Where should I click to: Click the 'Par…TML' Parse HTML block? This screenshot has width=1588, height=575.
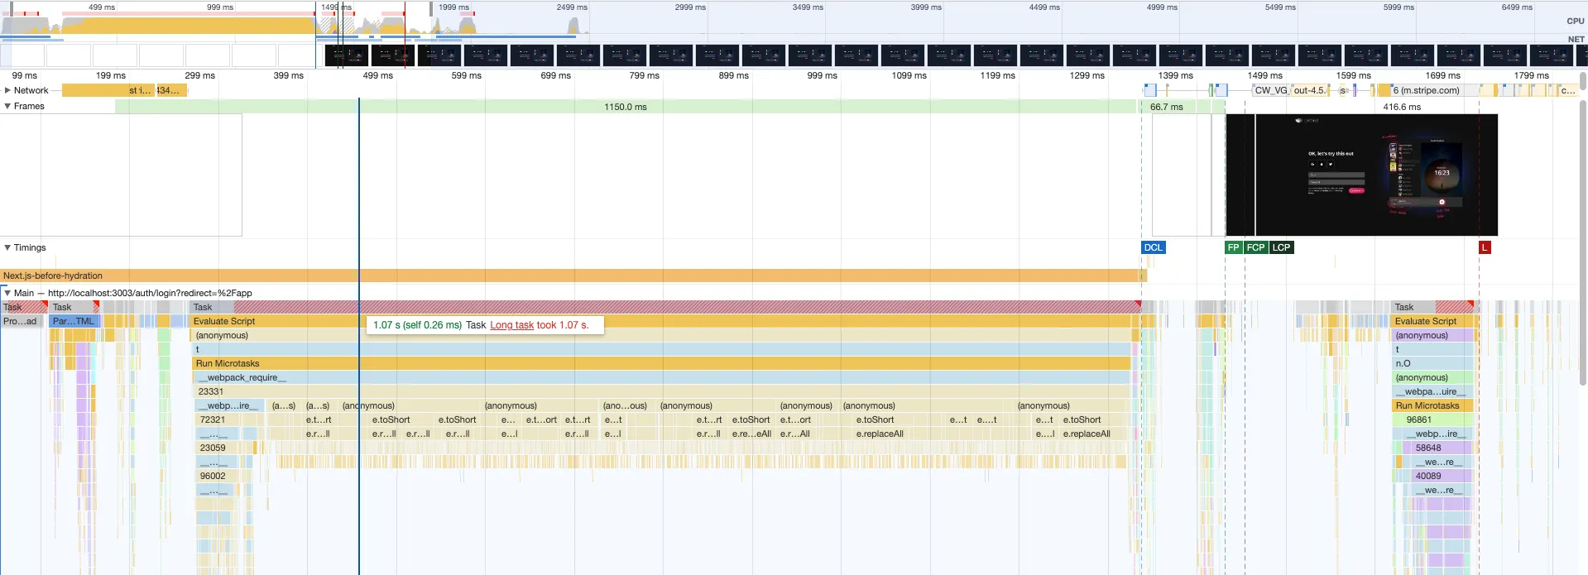(x=74, y=321)
